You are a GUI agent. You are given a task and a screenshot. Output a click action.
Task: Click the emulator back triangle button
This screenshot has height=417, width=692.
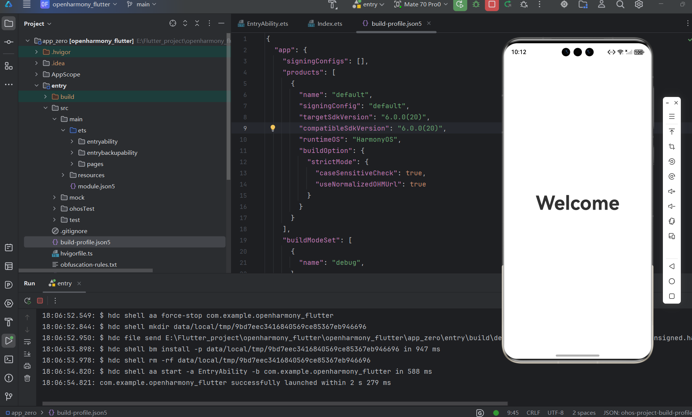[x=672, y=266]
